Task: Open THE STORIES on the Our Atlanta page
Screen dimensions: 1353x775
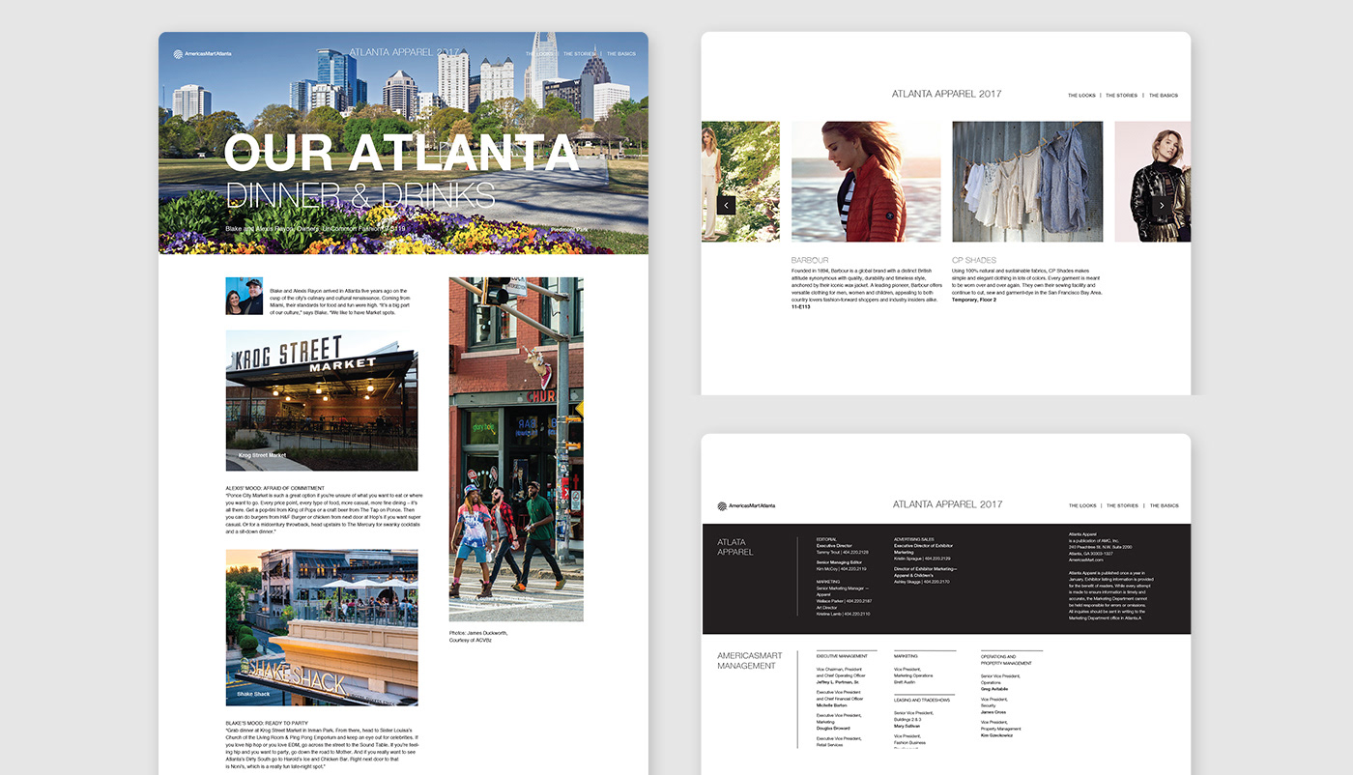Action: (580, 54)
